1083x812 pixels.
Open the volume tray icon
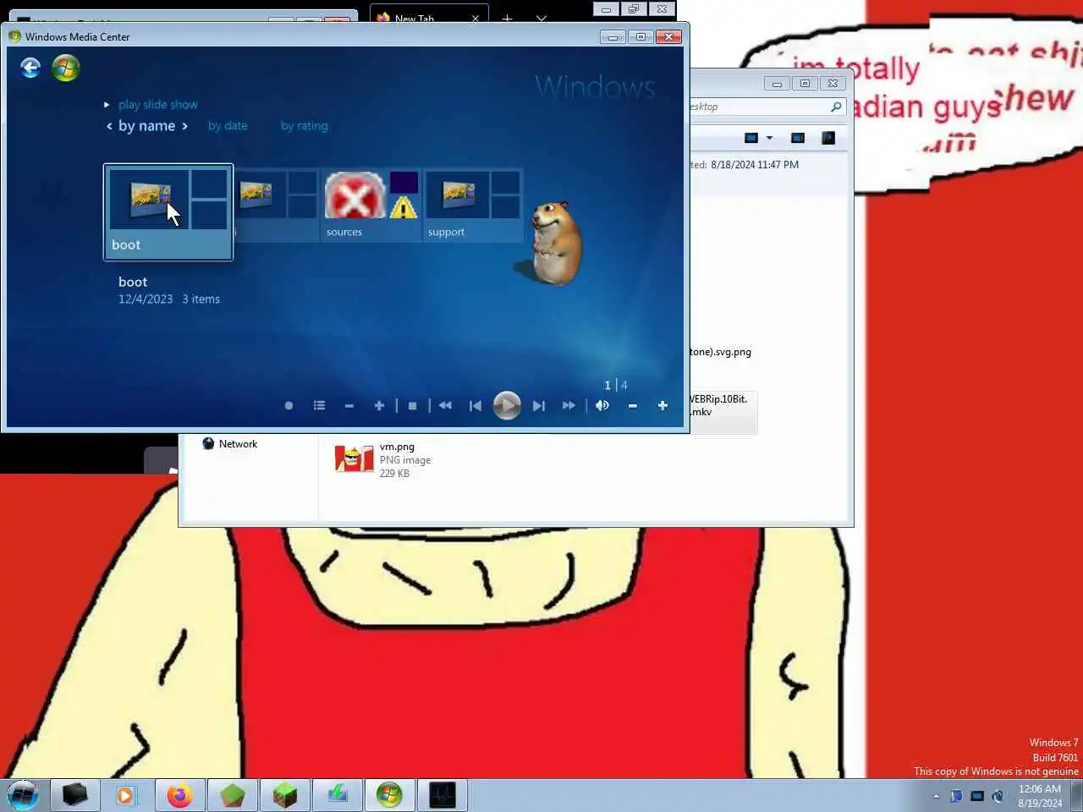click(x=998, y=796)
